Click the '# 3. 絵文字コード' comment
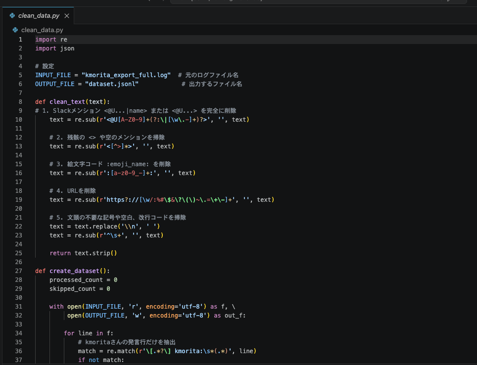The width and height of the screenshot is (477, 365). point(110,164)
